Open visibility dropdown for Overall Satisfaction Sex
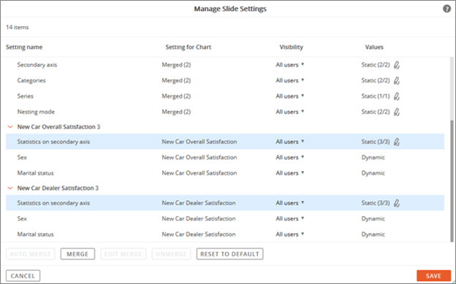The width and height of the screenshot is (456, 284). [x=290, y=158]
